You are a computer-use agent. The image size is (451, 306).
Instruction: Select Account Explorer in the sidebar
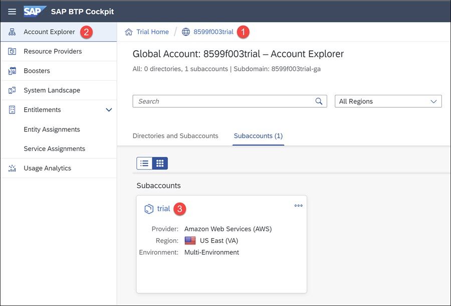coord(59,32)
